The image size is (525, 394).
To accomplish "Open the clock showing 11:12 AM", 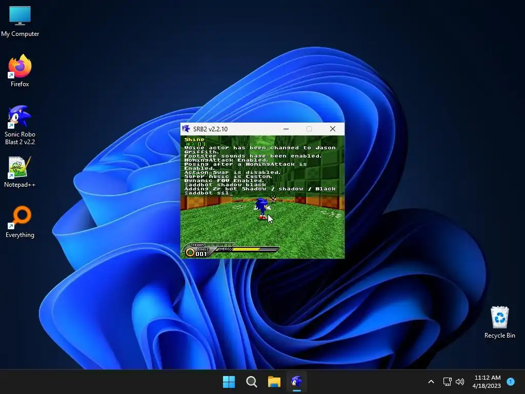I will click(x=487, y=382).
